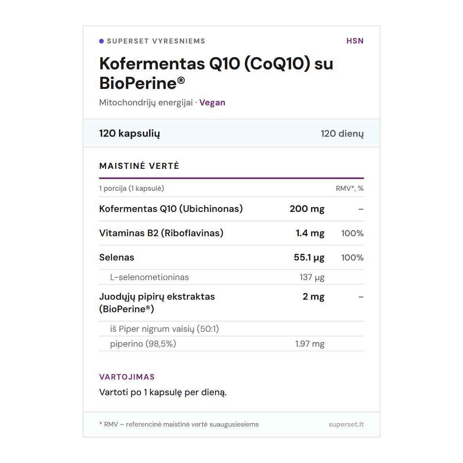Click the Vegan tag link
This screenshot has width=463, height=463.
coord(212,103)
